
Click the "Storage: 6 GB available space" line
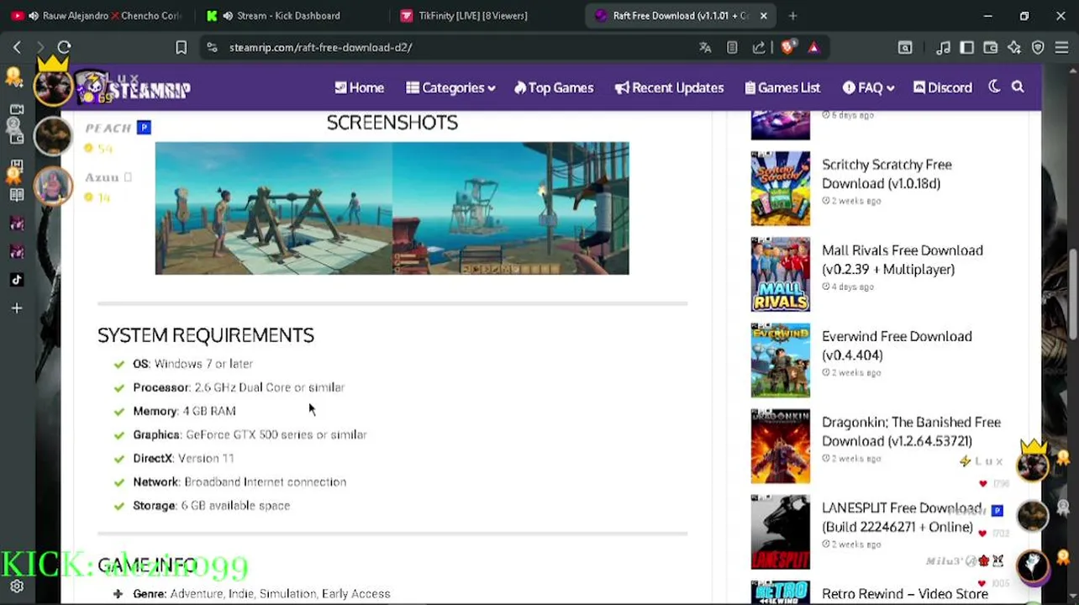click(211, 505)
